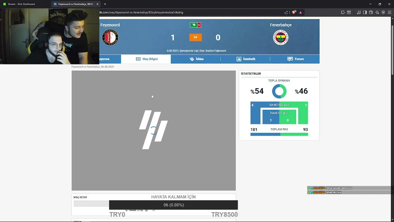Click the İSTATİSTİKLER panel heading
394x222 pixels.
tap(251, 74)
